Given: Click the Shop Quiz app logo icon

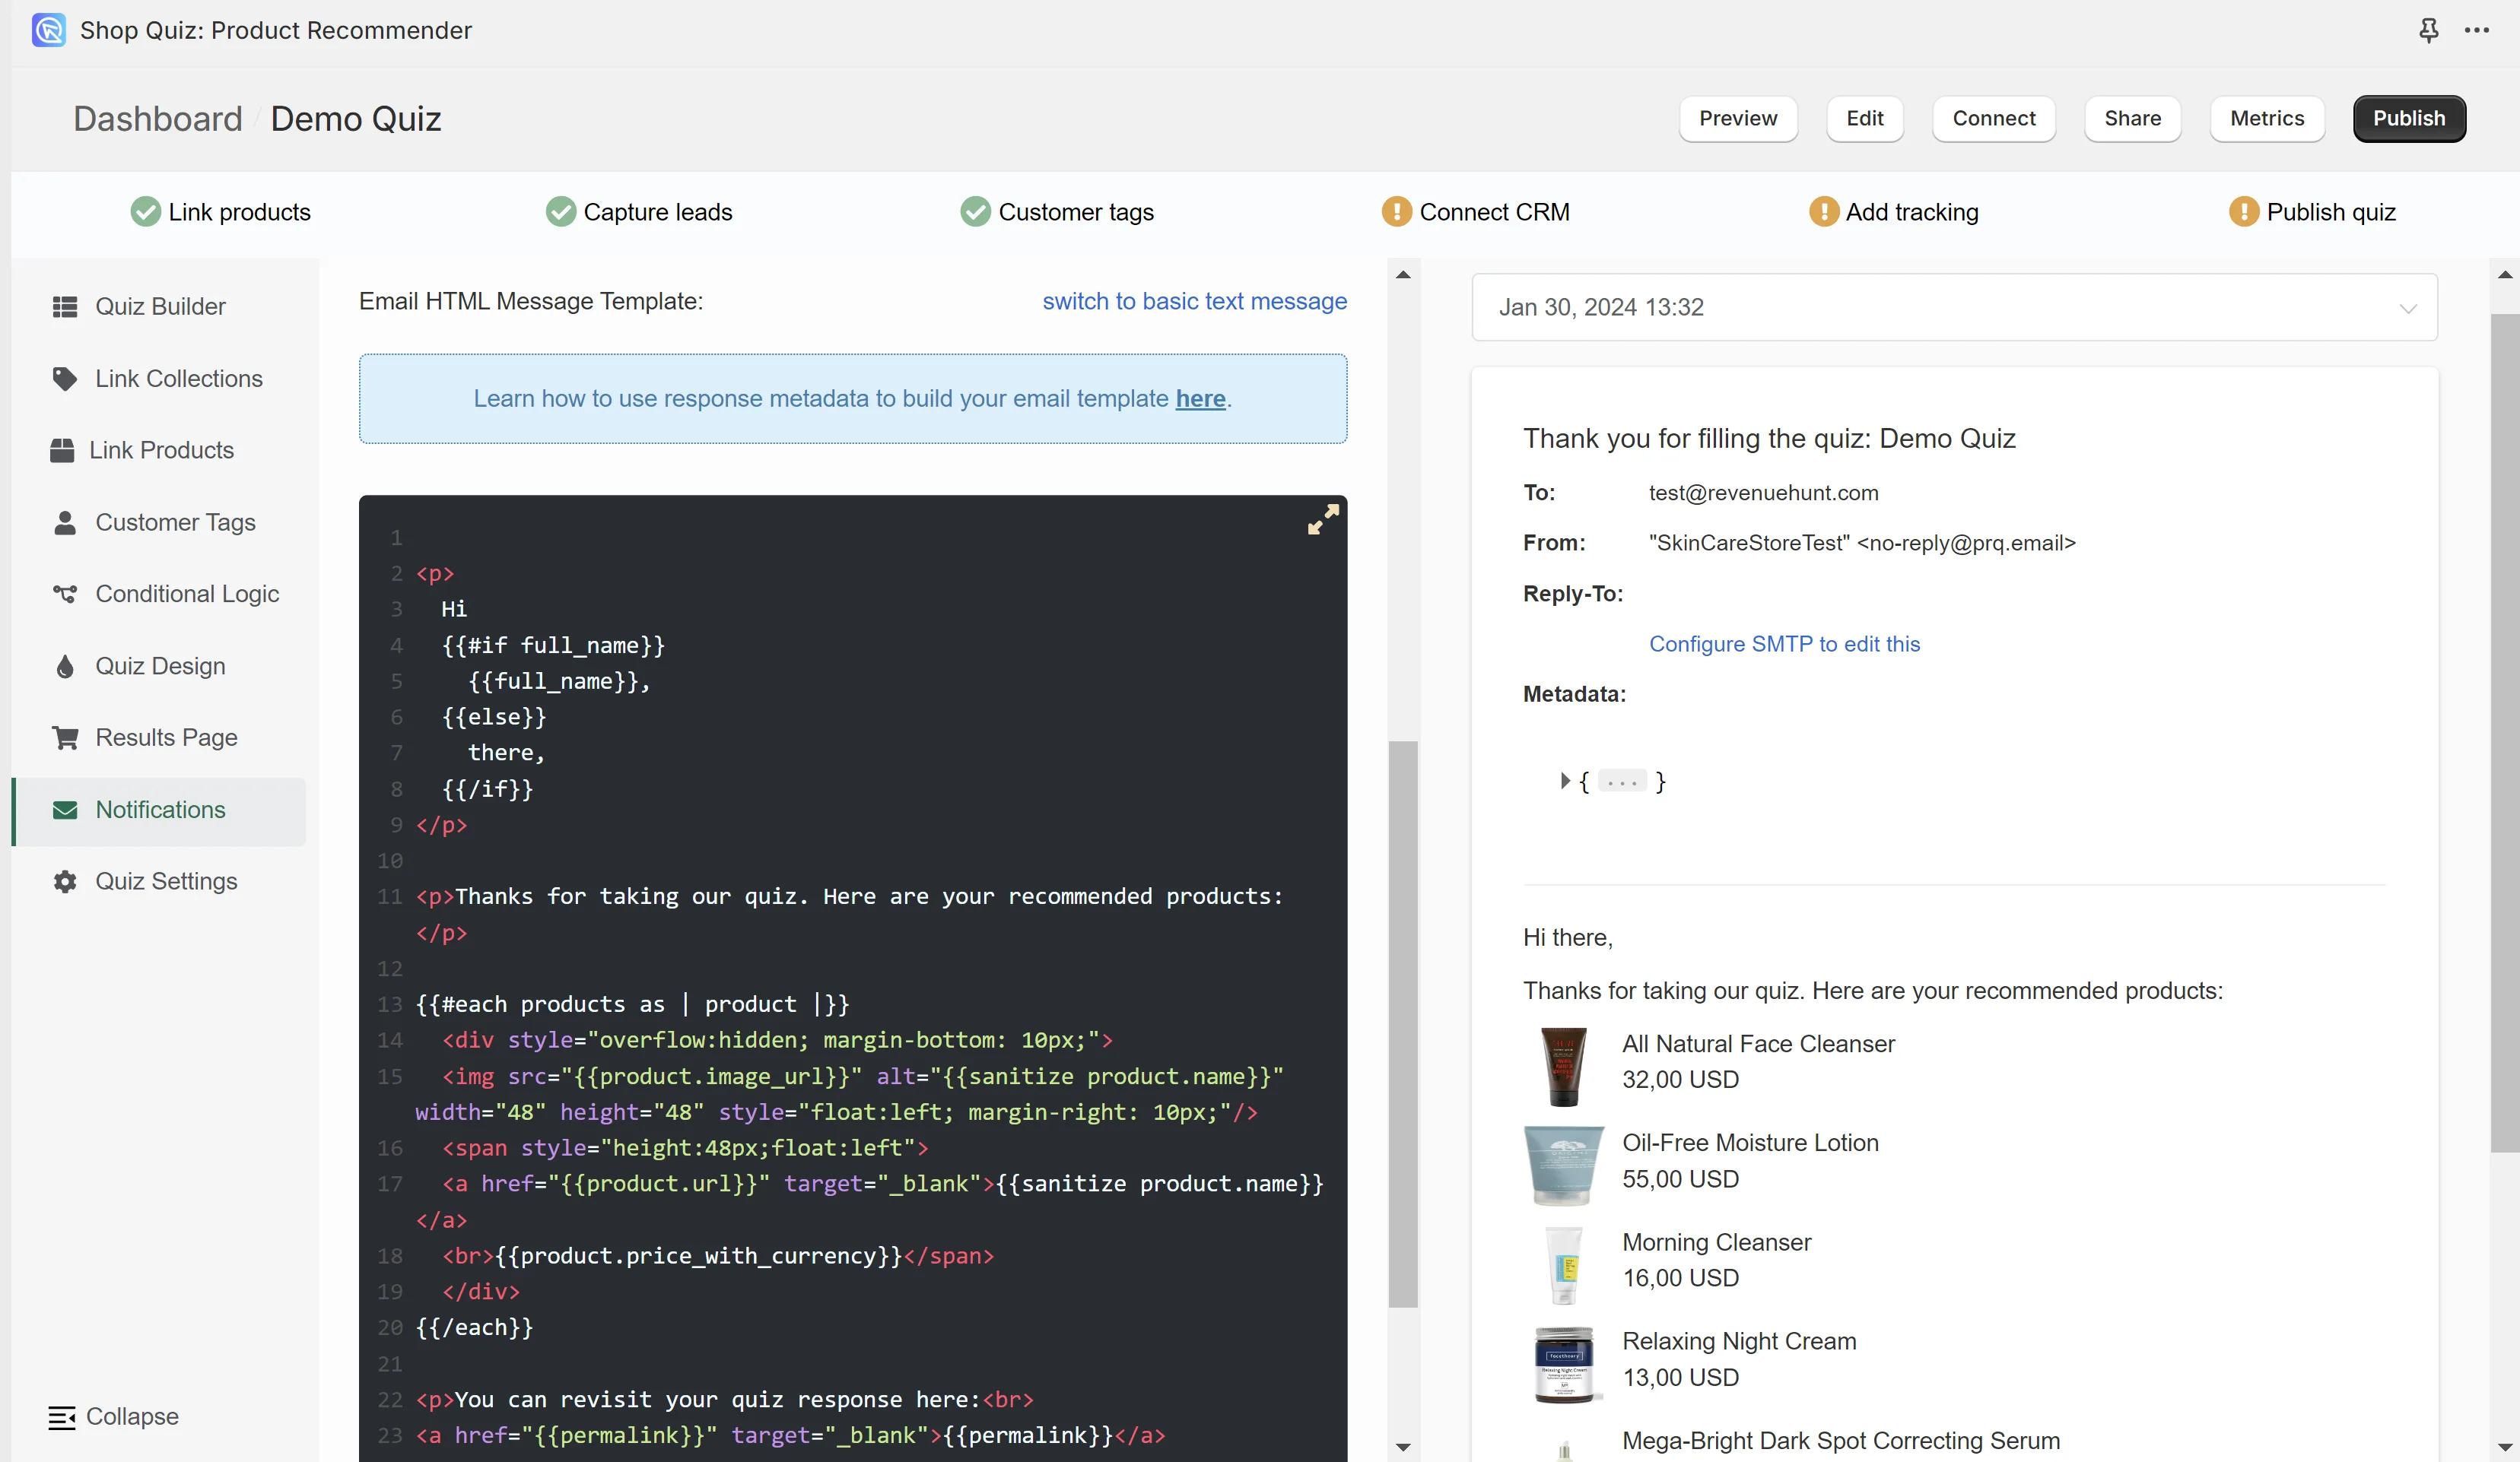Looking at the screenshot, I should click(x=48, y=30).
